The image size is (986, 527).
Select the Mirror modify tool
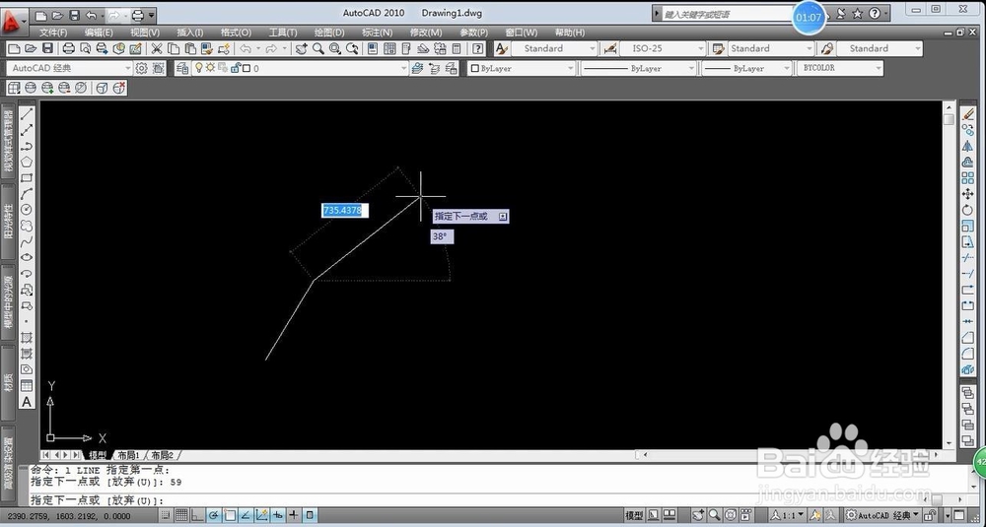click(968, 146)
